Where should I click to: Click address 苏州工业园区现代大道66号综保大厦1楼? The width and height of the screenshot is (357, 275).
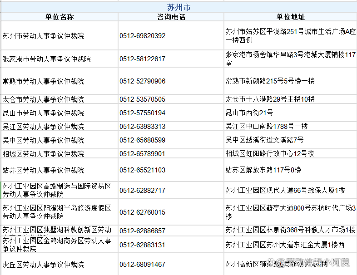[285, 190]
